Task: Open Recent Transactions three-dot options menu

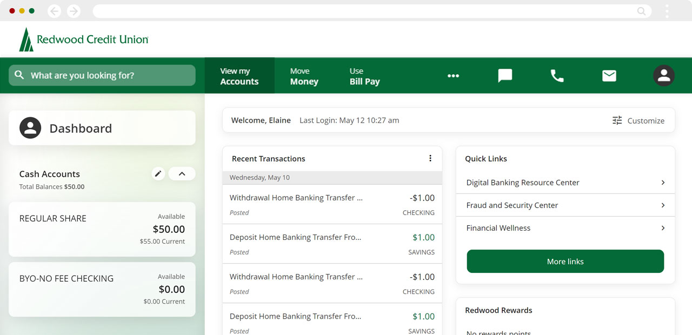Action: [x=430, y=158]
